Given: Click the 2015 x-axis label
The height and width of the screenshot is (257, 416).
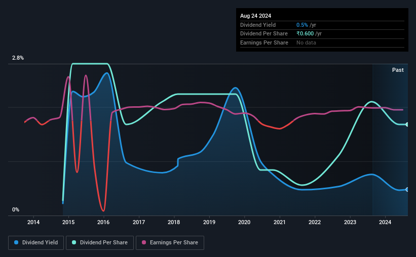Looking at the screenshot, I should [68, 222].
